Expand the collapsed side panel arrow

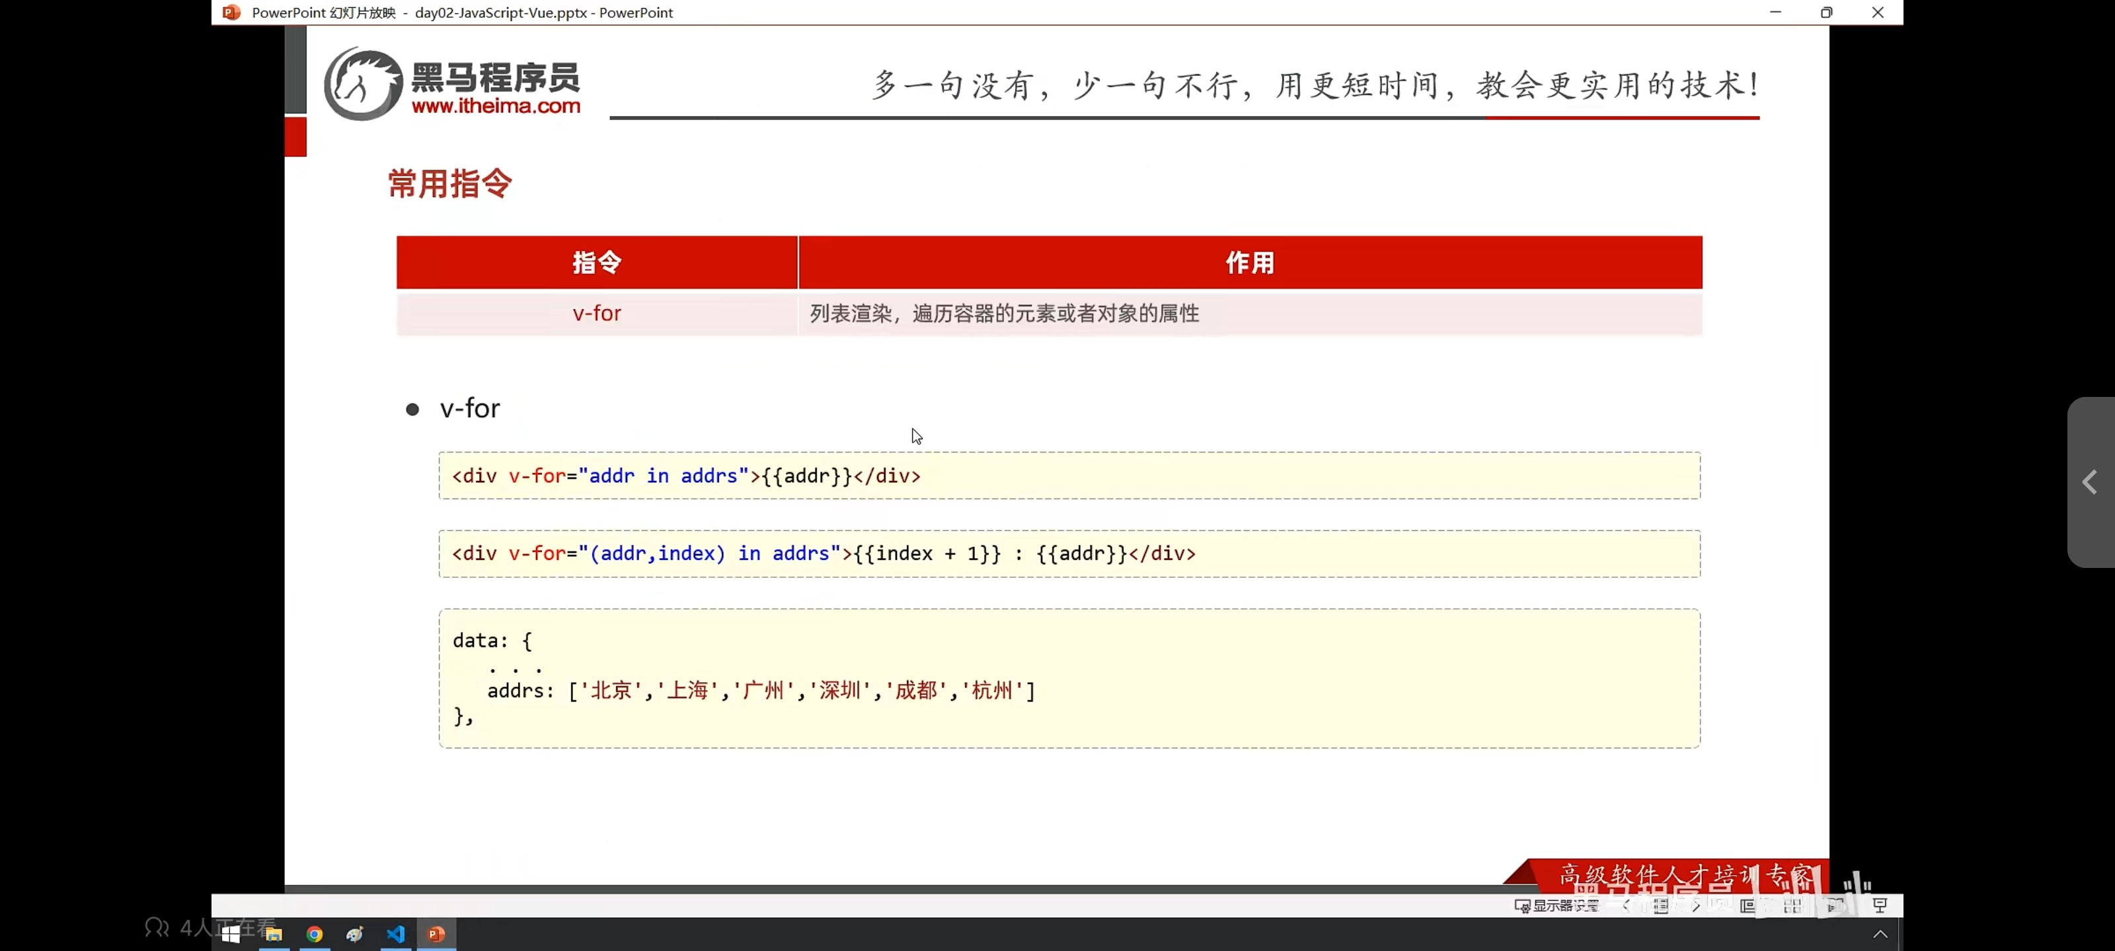(2091, 481)
